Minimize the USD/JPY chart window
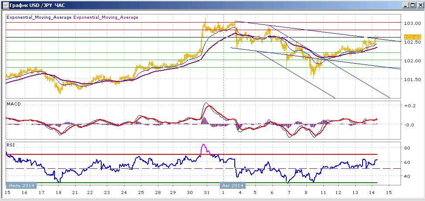This screenshot has height=201, width=425. (x=405, y=5)
